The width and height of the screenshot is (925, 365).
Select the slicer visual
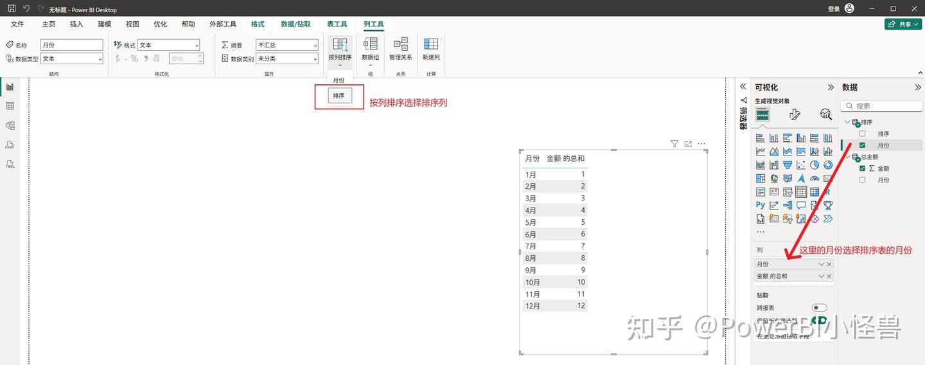(x=788, y=191)
